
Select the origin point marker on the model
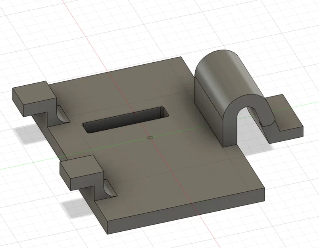pyautogui.click(x=150, y=138)
